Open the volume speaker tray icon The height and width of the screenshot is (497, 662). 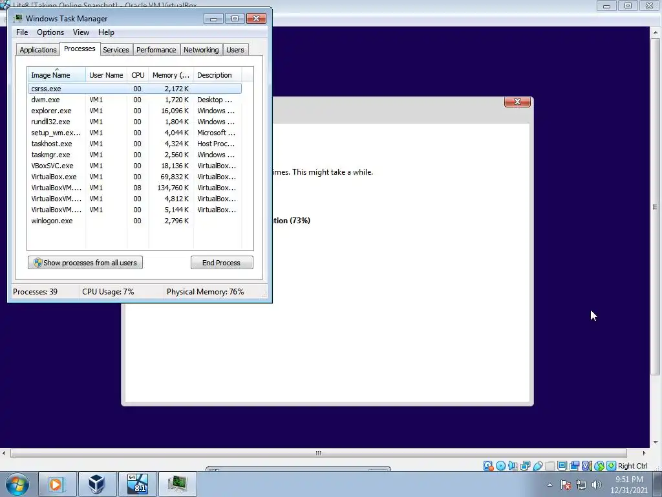pyautogui.click(x=597, y=485)
